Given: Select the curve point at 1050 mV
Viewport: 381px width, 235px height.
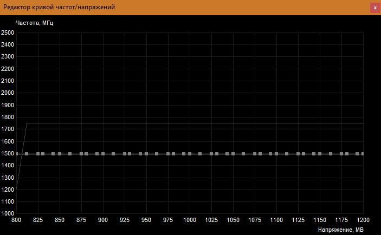Looking at the screenshot, I should 233,154.
